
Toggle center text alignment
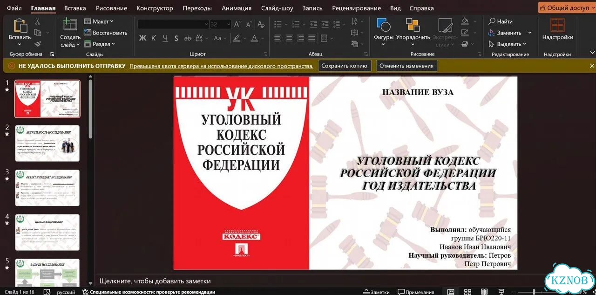(289, 38)
